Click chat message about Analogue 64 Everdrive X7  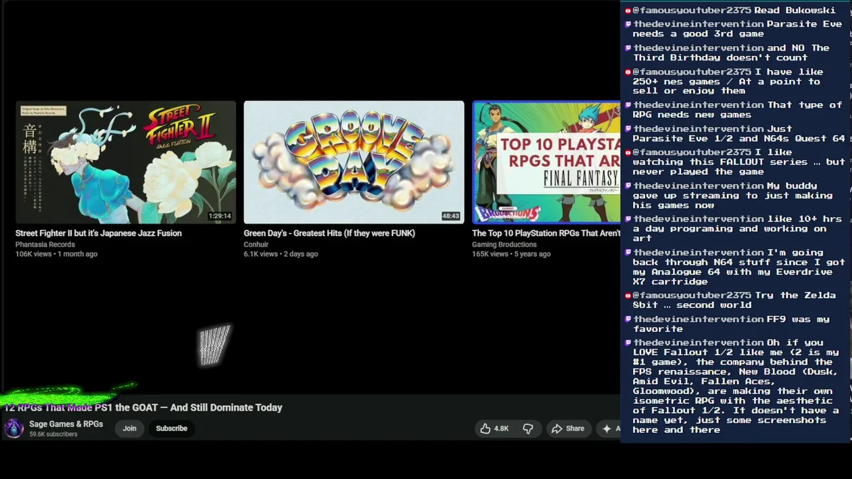[x=735, y=267]
